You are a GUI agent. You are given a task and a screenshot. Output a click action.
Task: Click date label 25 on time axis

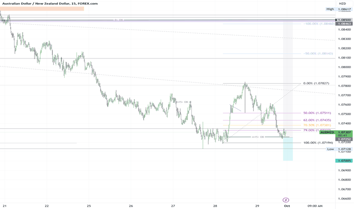89,206
